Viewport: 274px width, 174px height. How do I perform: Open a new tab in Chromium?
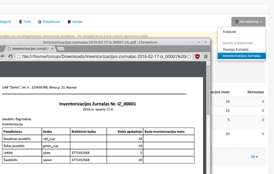point(61,49)
